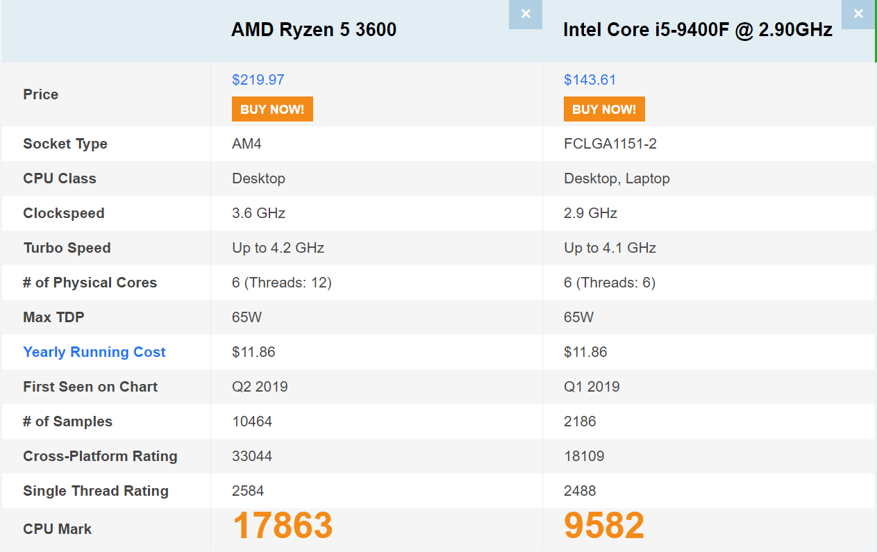Click the Clockspeed row label

coord(64,213)
